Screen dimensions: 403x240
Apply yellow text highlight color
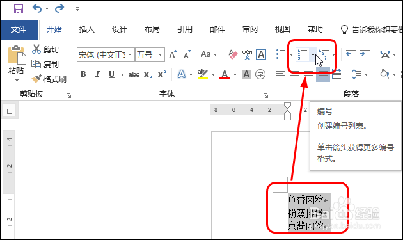[x=203, y=74]
